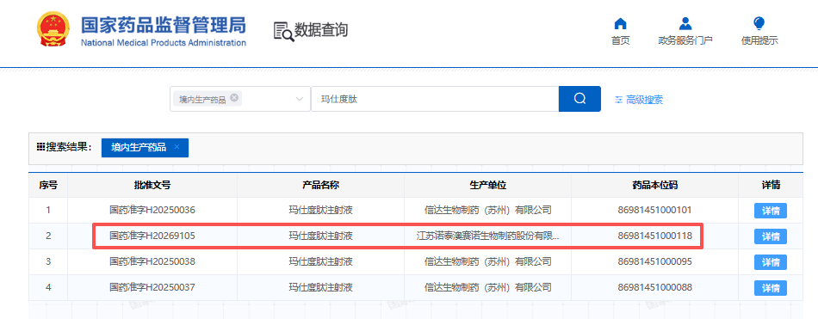The height and width of the screenshot is (319, 818).
Task: Remove the 境内生产药品 chip in the selector
Action: coord(234,97)
